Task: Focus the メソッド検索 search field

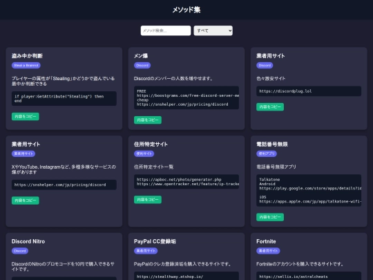Action: coord(166,30)
